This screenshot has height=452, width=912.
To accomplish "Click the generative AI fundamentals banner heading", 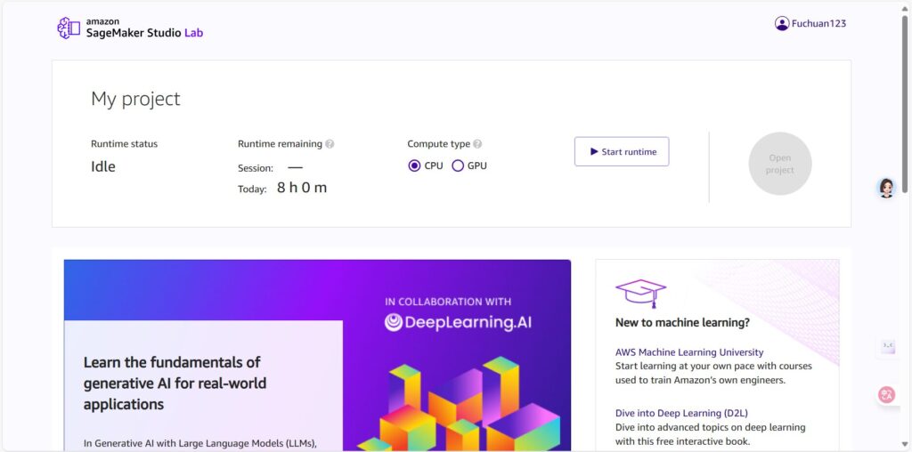I will 175,383.
